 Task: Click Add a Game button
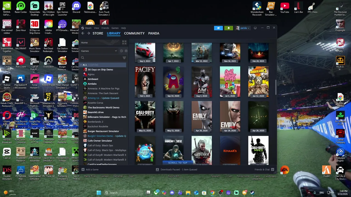[x=90, y=170]
